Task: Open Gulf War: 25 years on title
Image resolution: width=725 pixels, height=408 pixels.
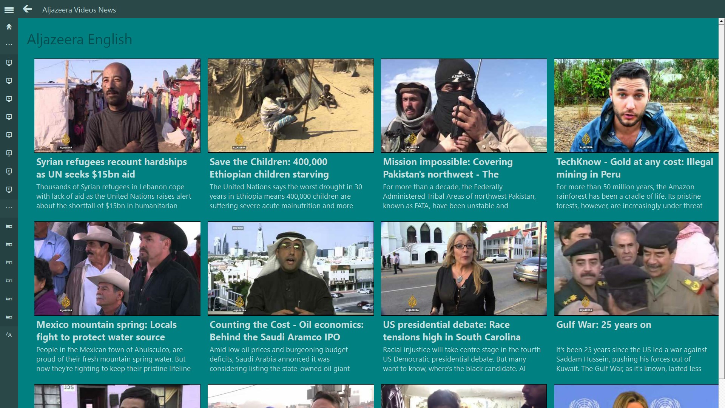Action: [603, 325]
